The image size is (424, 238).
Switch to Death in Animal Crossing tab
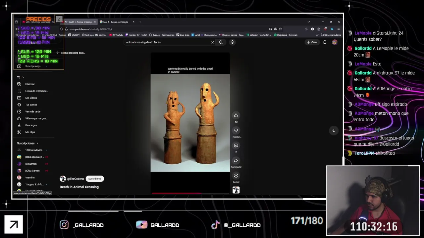tap(80, 22)
